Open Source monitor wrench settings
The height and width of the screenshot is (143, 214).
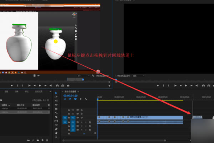(x=93, y=76)
